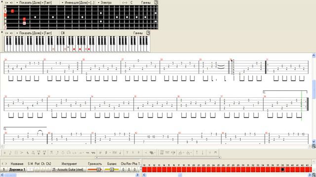
Task: Click 'Баланс' column header
Action: point(112,164)
